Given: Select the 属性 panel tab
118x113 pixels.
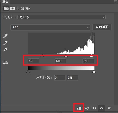Looking at the screenshot, I should [x=5, y=2].
